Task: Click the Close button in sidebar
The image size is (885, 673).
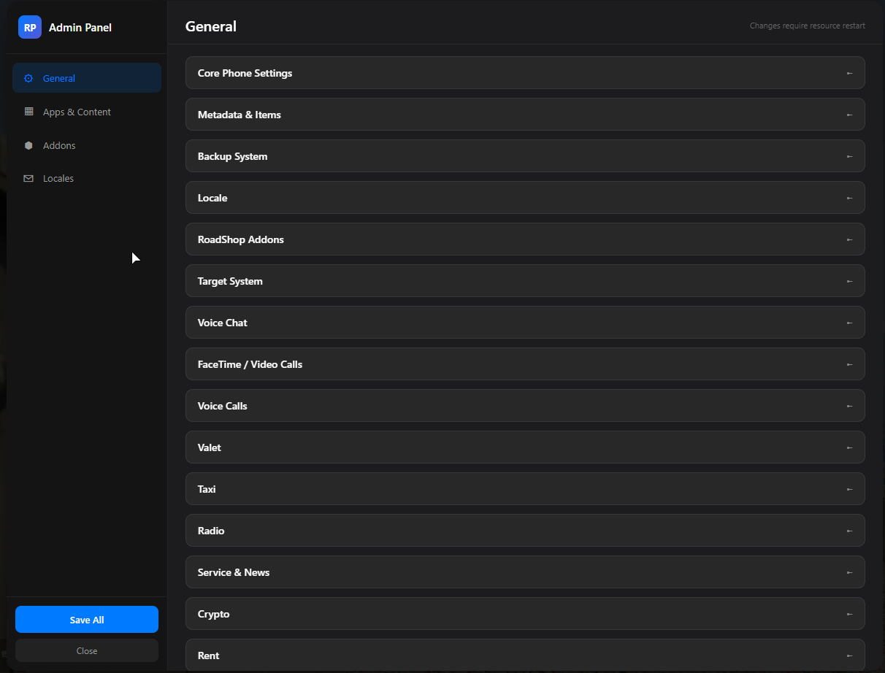Action: (x=87, y=650)
